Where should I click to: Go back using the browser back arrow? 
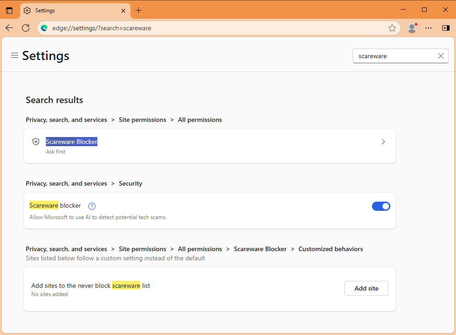pyautogui.click(x=9, y=28)
